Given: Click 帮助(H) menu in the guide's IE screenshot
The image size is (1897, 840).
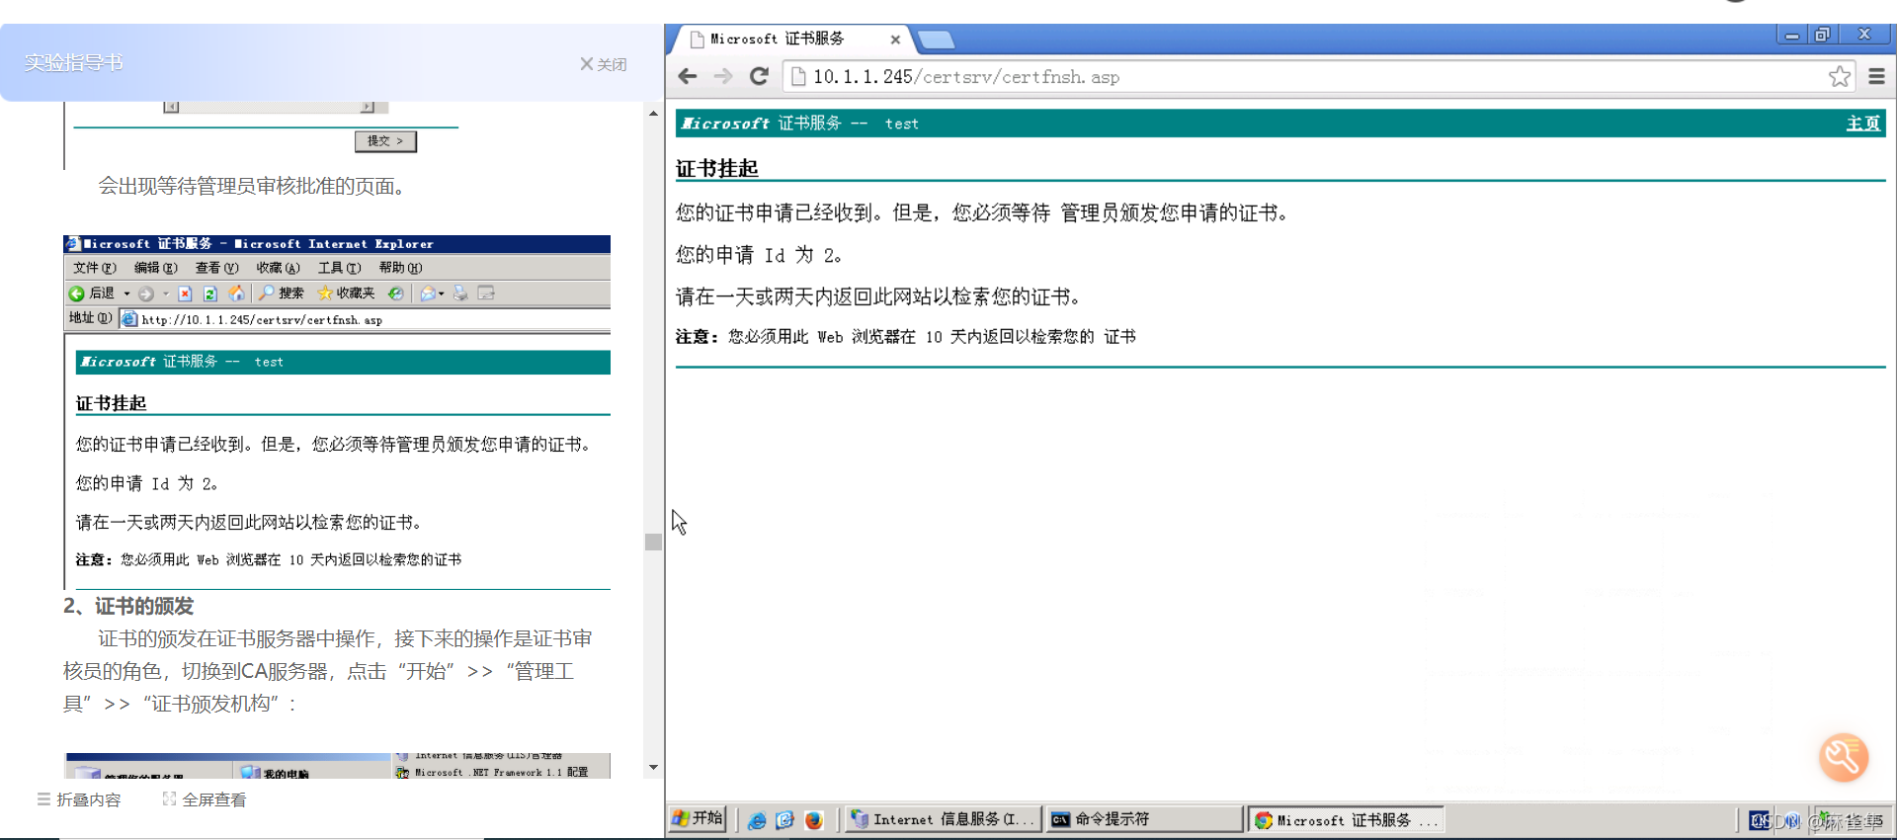Looking at the screenshot, I should [400, 268].
